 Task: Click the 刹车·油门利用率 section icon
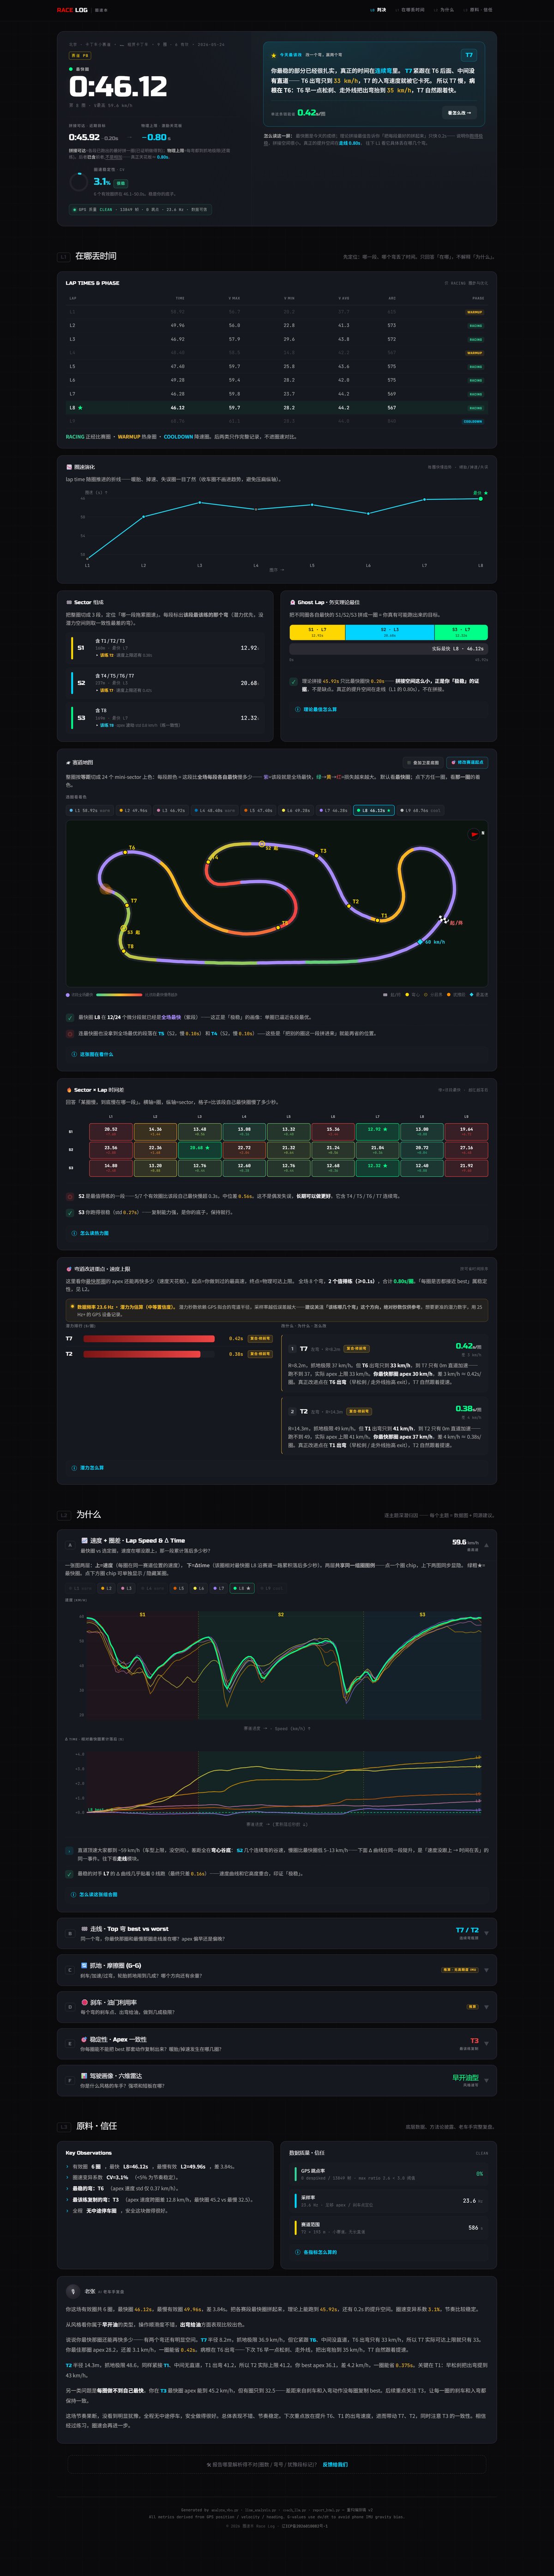point(84,2002)
